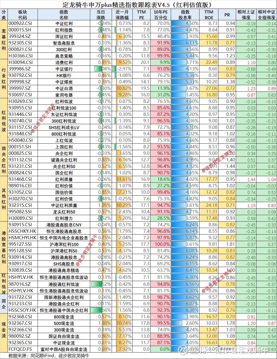The width and height of the screenshot is (277, 359).
Task: Select the 1.44 relative strength cell
Action: [246, 179]
